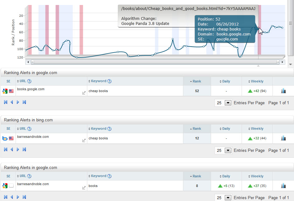
Task: Open bar chart icon for books.google.com row
Action: click(x=283, y=91)
